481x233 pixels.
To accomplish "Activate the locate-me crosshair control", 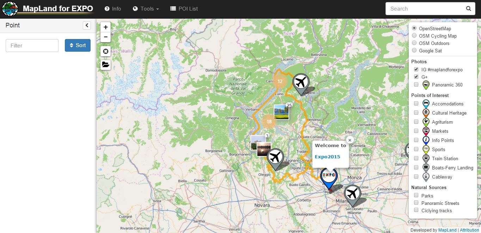I will coord(105,51).
